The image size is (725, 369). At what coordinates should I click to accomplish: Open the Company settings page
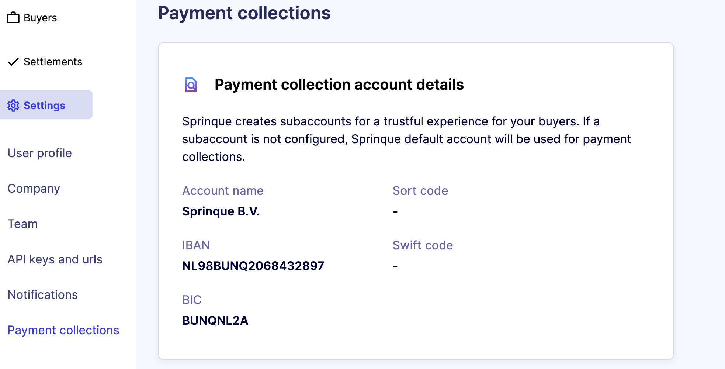[x=34, y=189]
